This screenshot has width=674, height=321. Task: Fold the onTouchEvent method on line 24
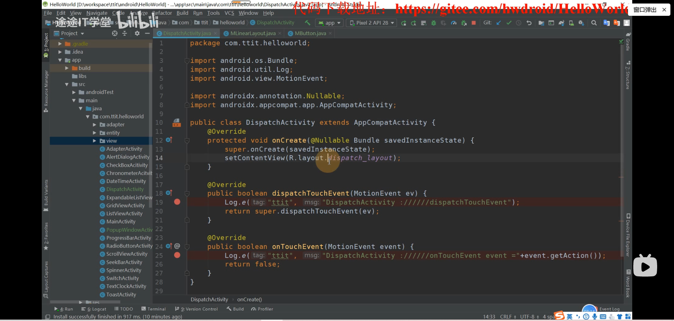187,247
